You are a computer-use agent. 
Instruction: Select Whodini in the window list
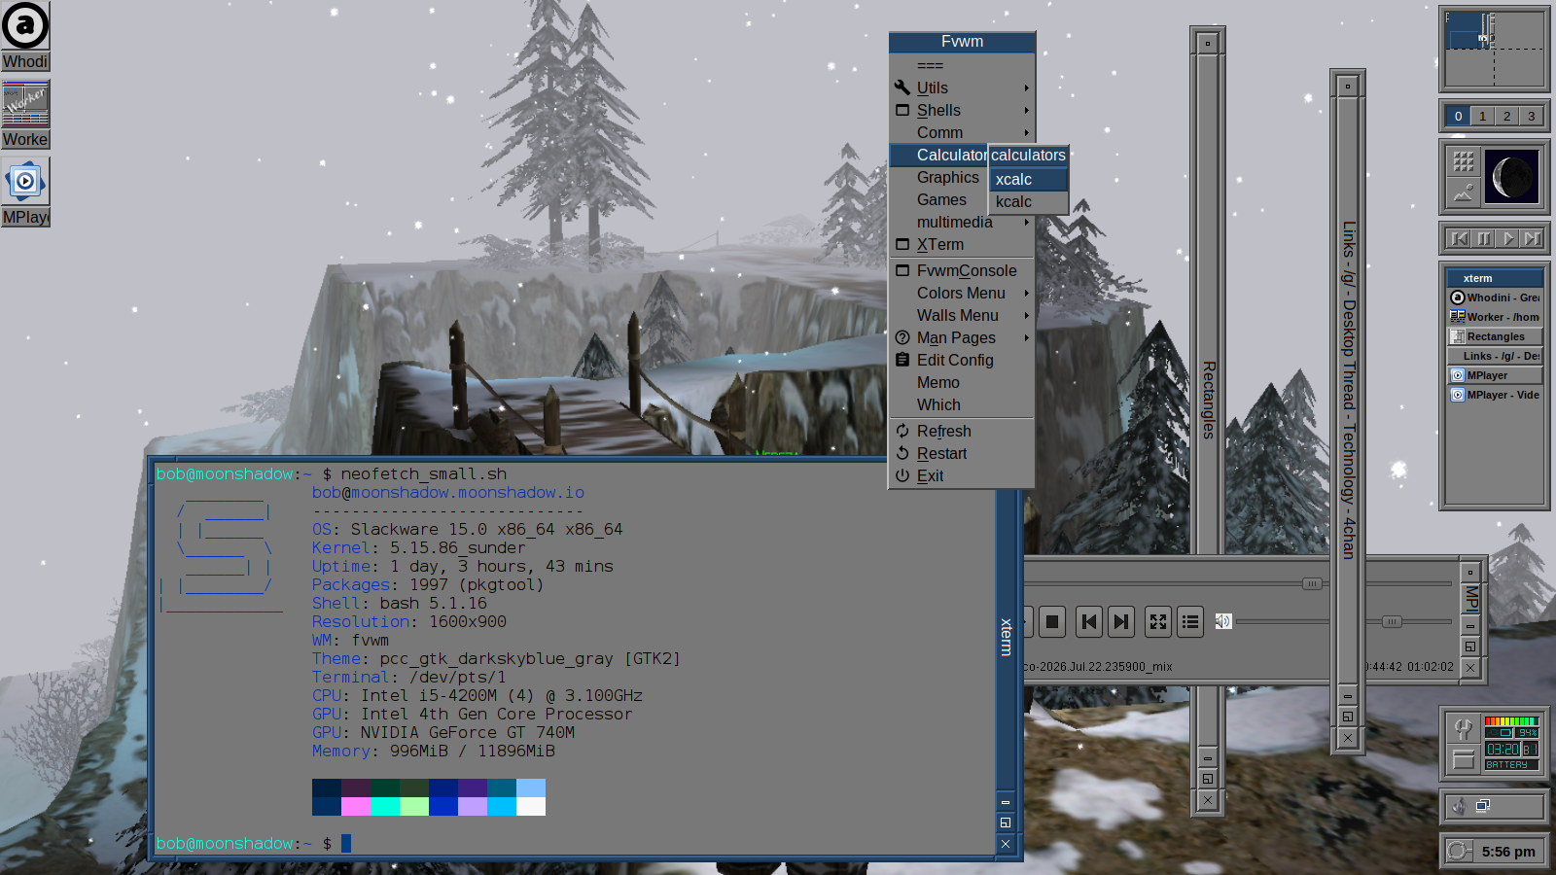(1495, 297)
